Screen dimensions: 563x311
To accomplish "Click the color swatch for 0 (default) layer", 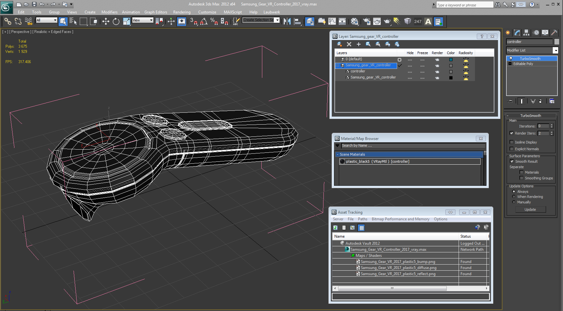I will coord(451,60).
